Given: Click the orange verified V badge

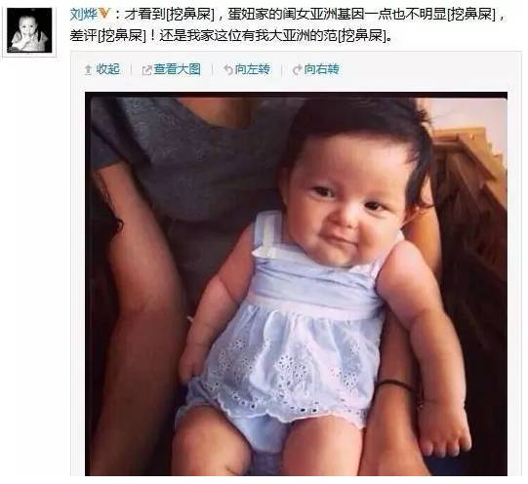Looking at the screenshot, I should click(x=104, y=14).
